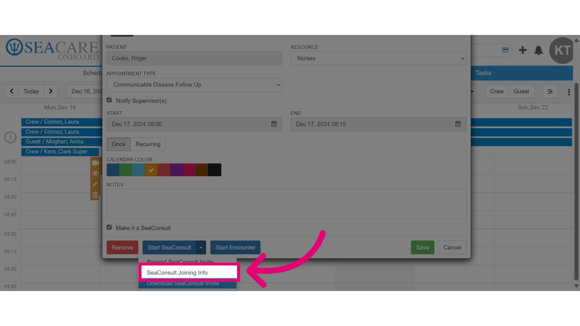Open the Appointment Type dropdown

195,85
